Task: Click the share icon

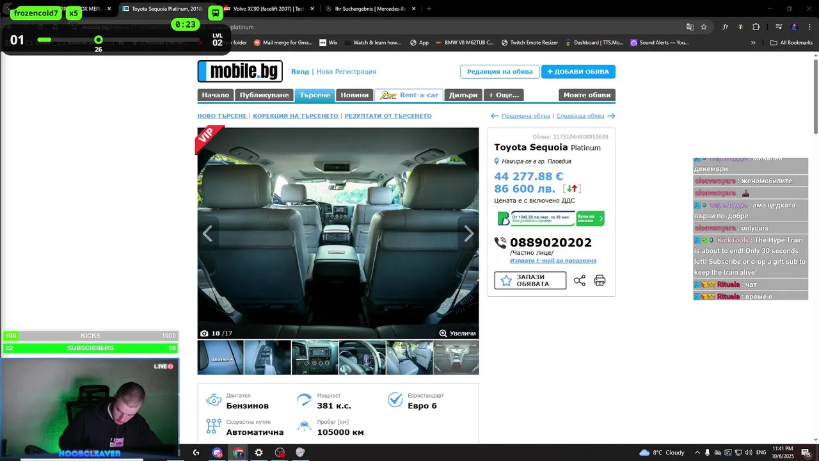Action: pos(580,280)
